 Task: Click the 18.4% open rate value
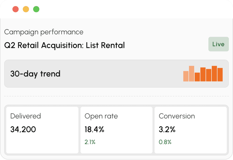pos(94,129)
